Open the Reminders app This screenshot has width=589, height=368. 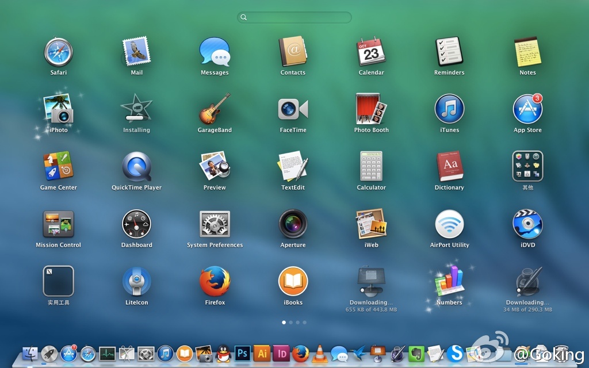(449, 52)
